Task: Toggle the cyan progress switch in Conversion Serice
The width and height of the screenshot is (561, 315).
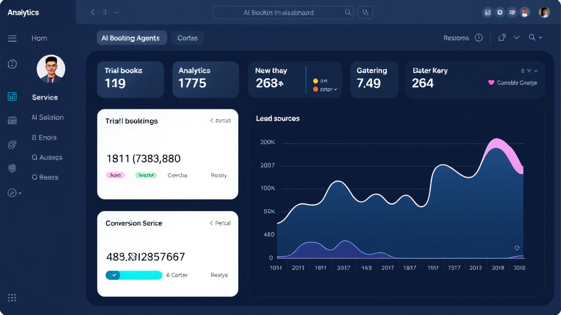Action: click(x=134, y=275)
